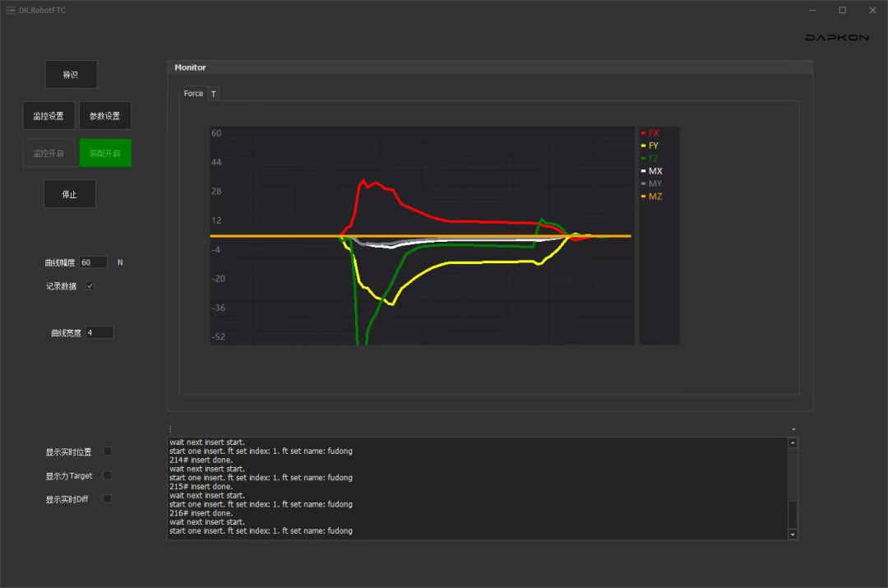Toggle the FZ legend entry
888x588 pixels.
(650, 159)
